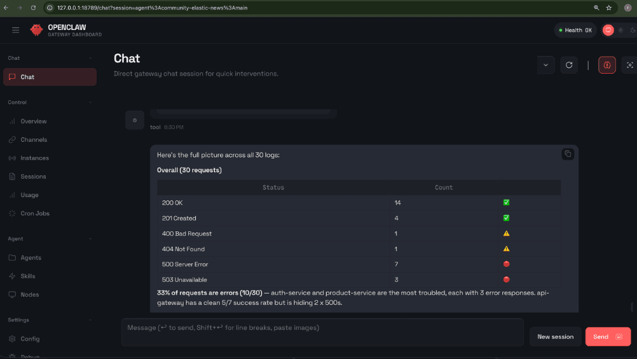The width and height of the screenshot is (637, 359).
Task: Click the Config gear icon
Action: pos(12,339)
